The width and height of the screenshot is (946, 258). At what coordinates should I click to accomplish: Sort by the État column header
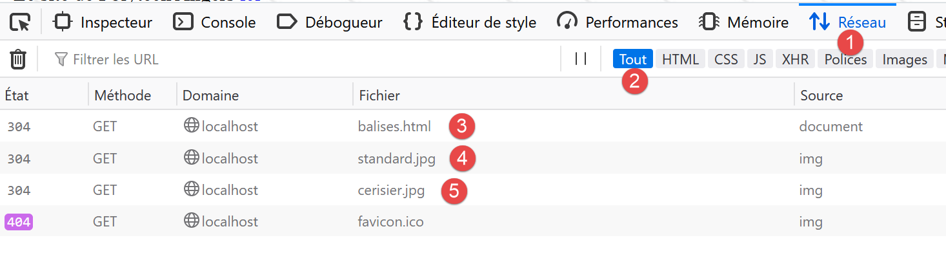(x=17, y=95)
